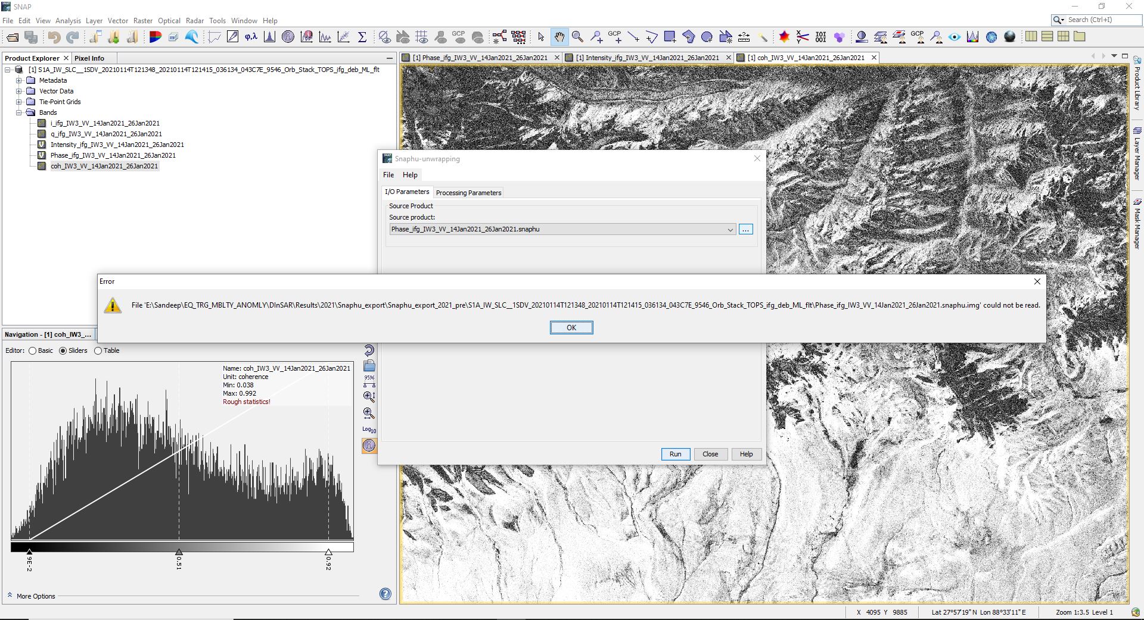Switch to the Basic editor radio button
Viewport: 1144px width, 620px height.
[33, 350]
